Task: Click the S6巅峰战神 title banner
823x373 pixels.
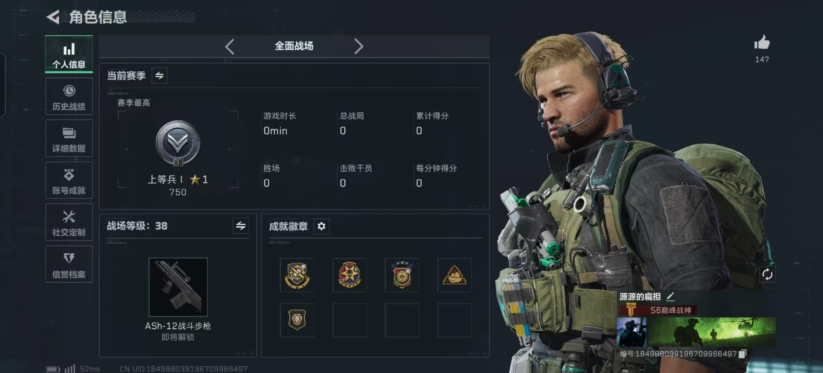Action: pos(658,310)
